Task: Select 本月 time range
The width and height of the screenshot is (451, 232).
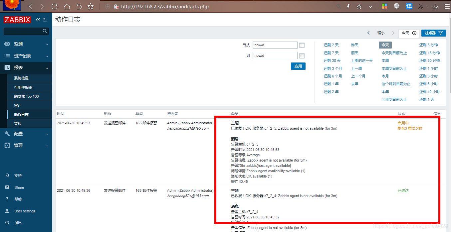Action: [x=385, y=76]
